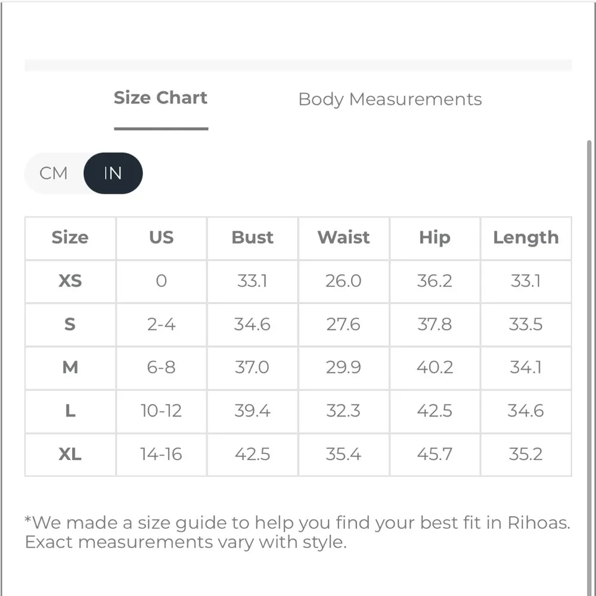The width and height of the screenshot is (596, 596).
Task: Switch units to CM
Action: click(54, 173)
